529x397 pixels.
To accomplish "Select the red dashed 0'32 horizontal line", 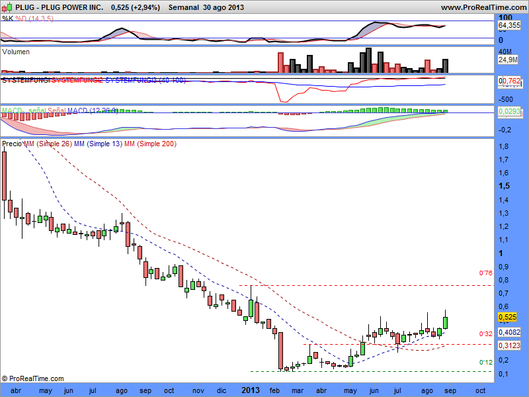I will [x=397, y=344].
